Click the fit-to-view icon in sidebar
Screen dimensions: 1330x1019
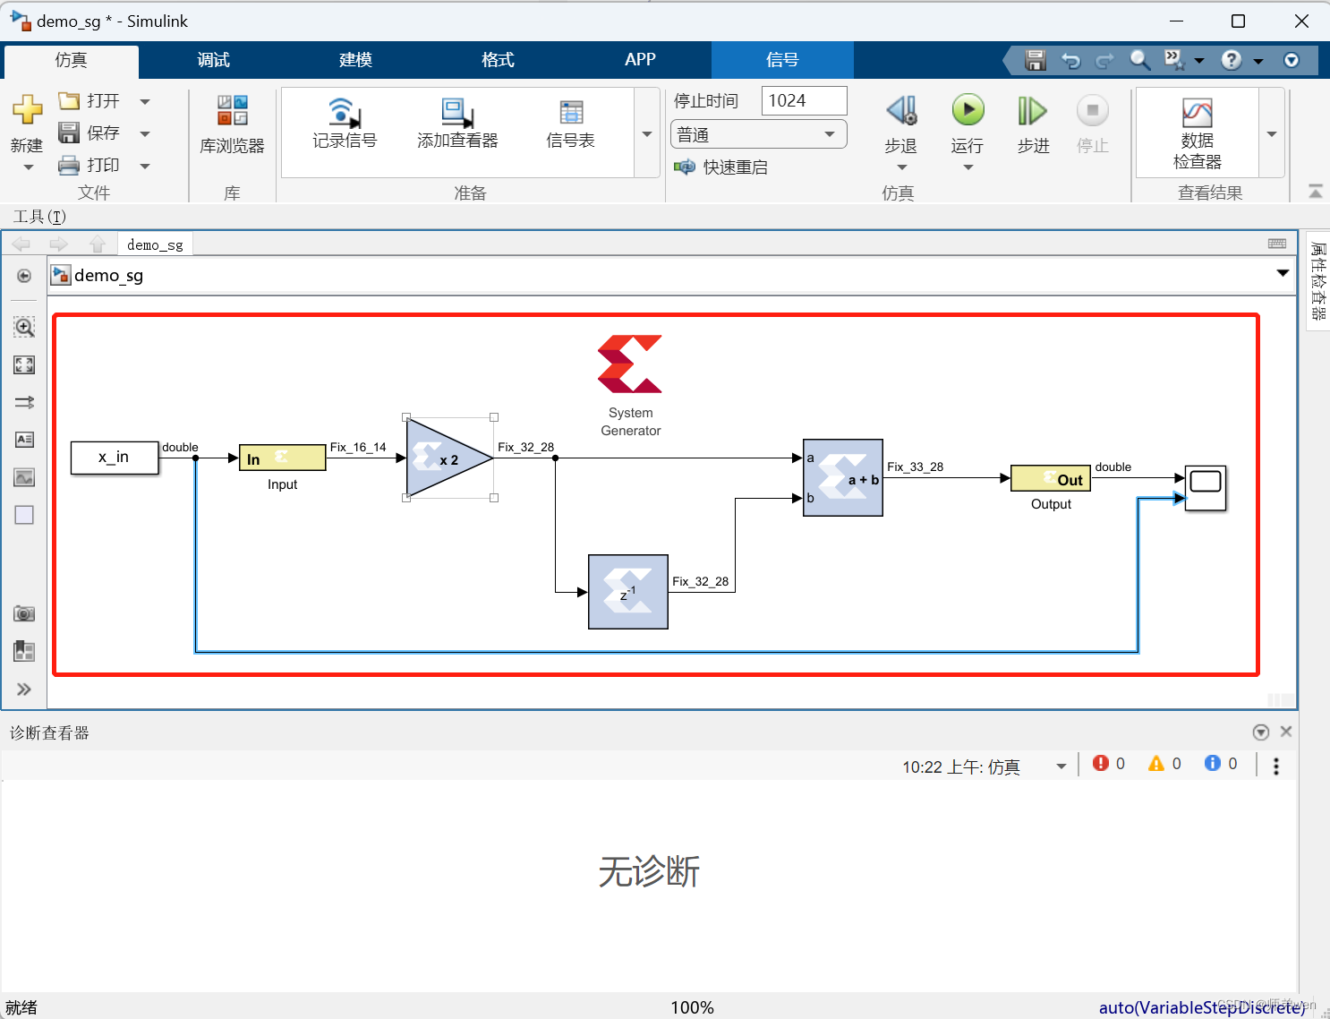pos(24,364)
